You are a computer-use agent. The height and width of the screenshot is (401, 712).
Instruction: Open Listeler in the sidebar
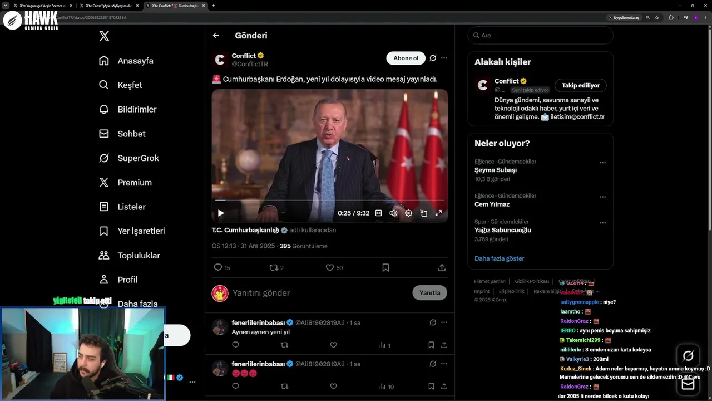[x=122, y=207]
